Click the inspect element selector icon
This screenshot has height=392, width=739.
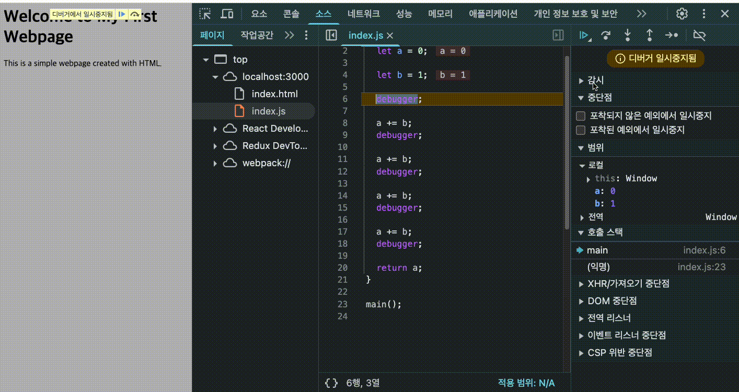point(205,14)
